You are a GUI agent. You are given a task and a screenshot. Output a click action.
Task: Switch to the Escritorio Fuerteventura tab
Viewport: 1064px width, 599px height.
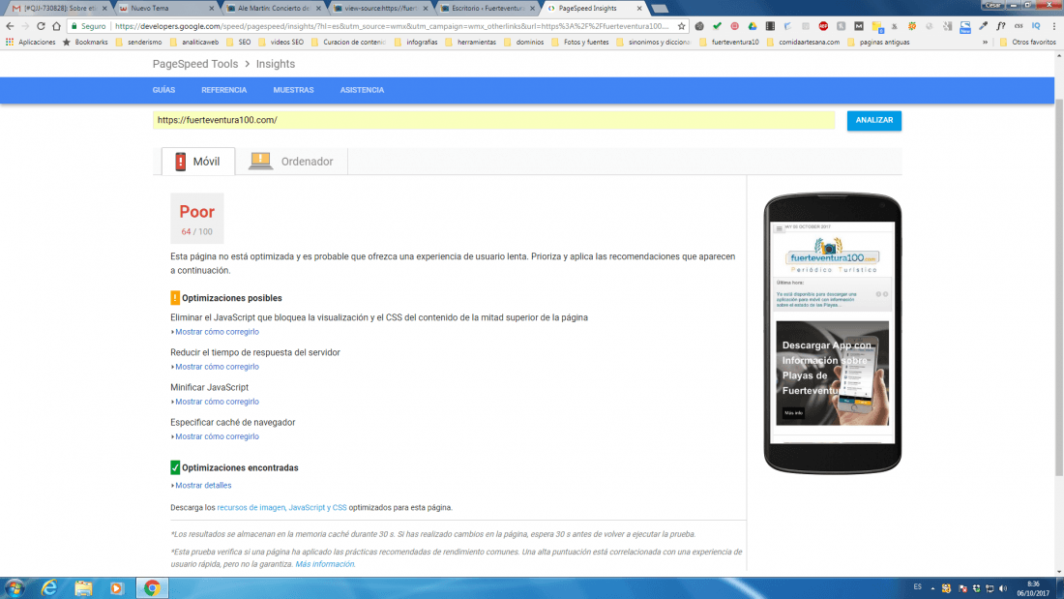pyautogui.click(x=488, y=8)
